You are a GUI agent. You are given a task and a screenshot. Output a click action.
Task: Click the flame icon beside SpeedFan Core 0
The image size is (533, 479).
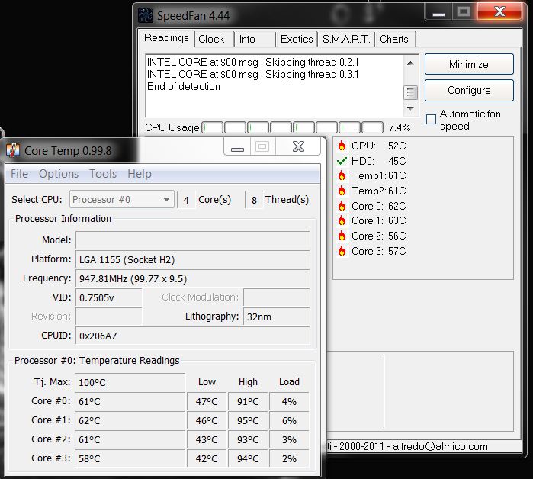click(x=342, y=206)
